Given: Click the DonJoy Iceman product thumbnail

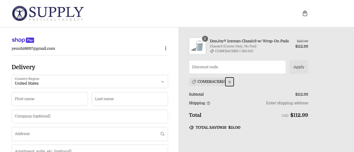Looking at the screenshot, I should [x=197, y=46].
